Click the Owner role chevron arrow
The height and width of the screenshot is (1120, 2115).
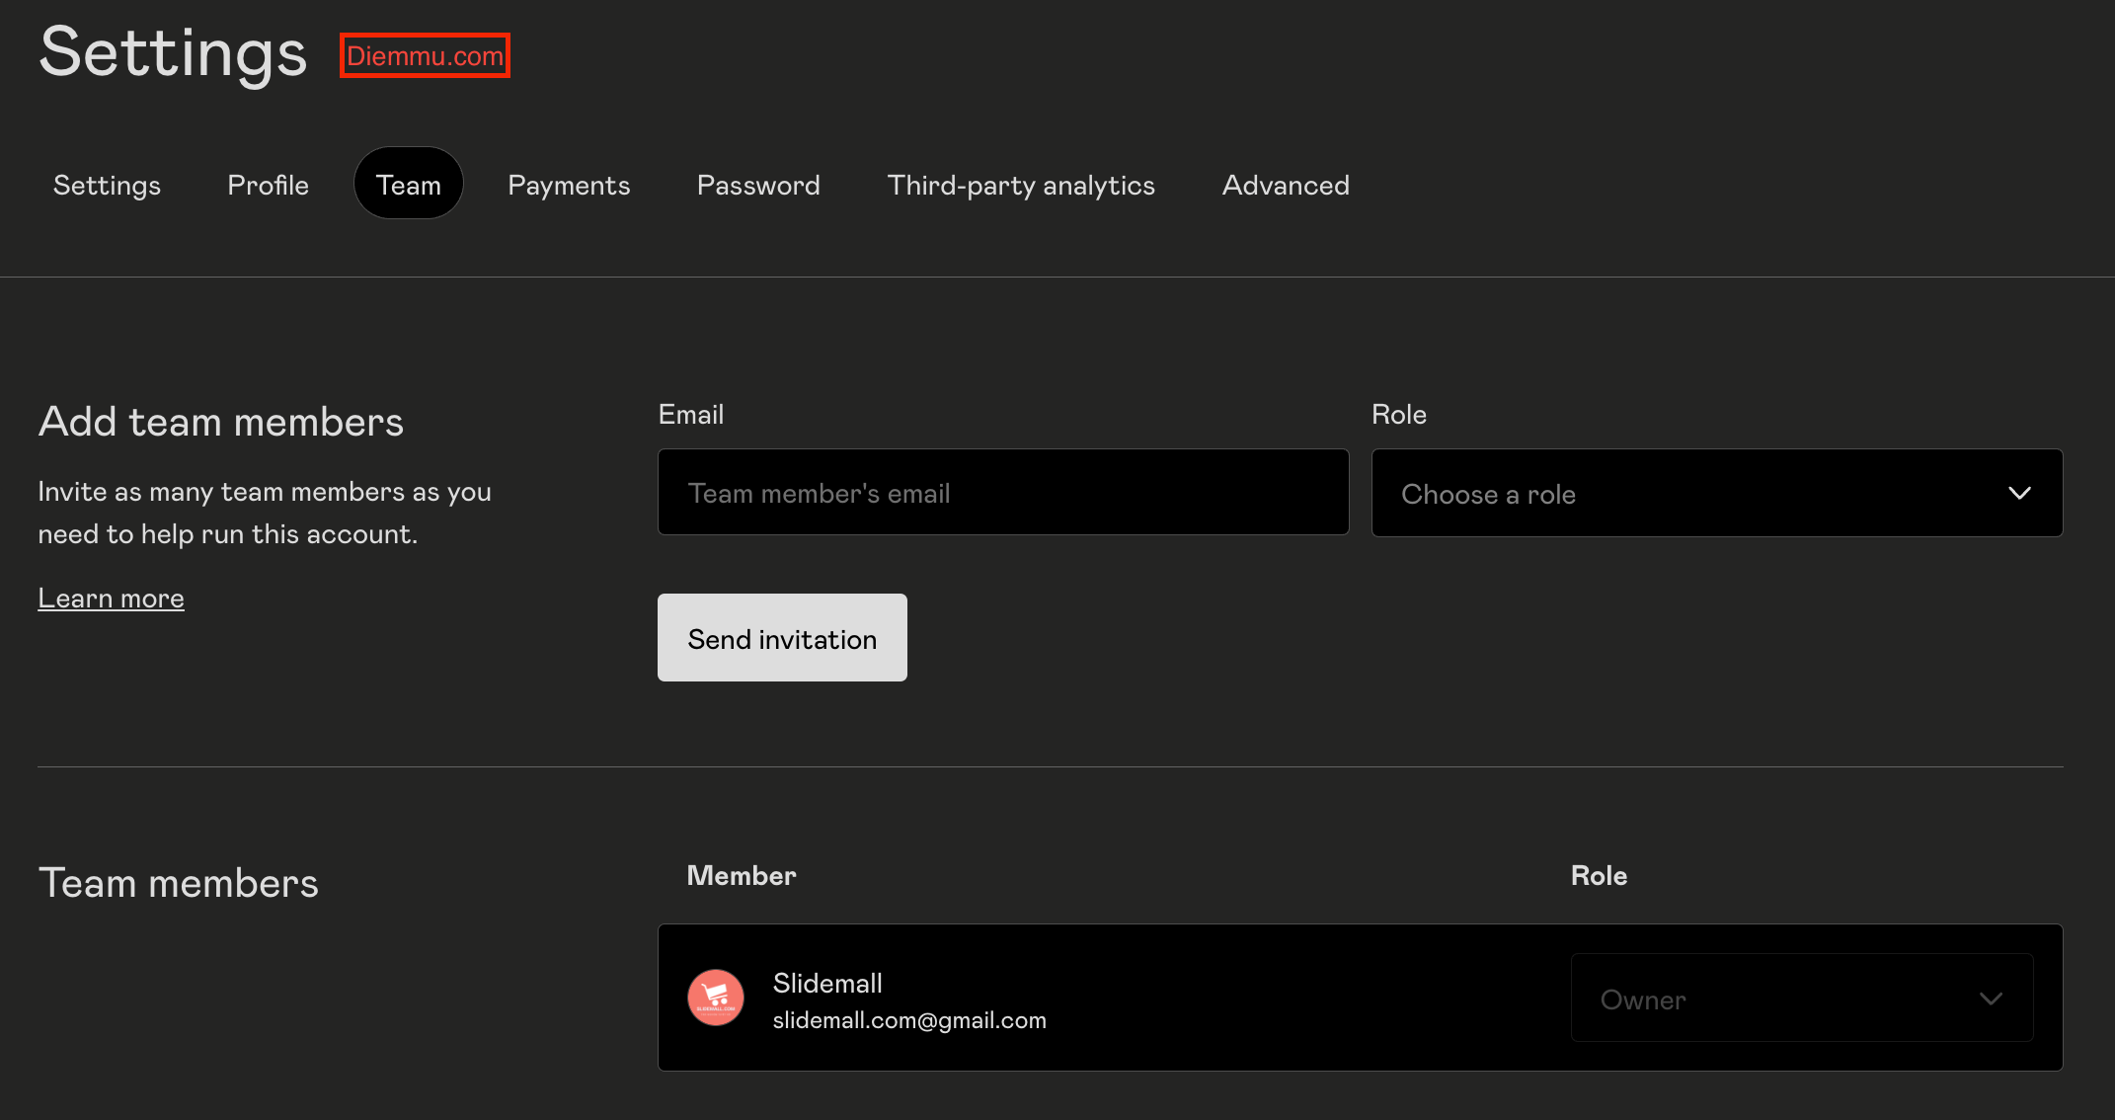coord(1991,999)
